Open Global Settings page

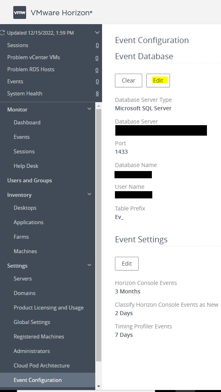(x=32, y=322)
